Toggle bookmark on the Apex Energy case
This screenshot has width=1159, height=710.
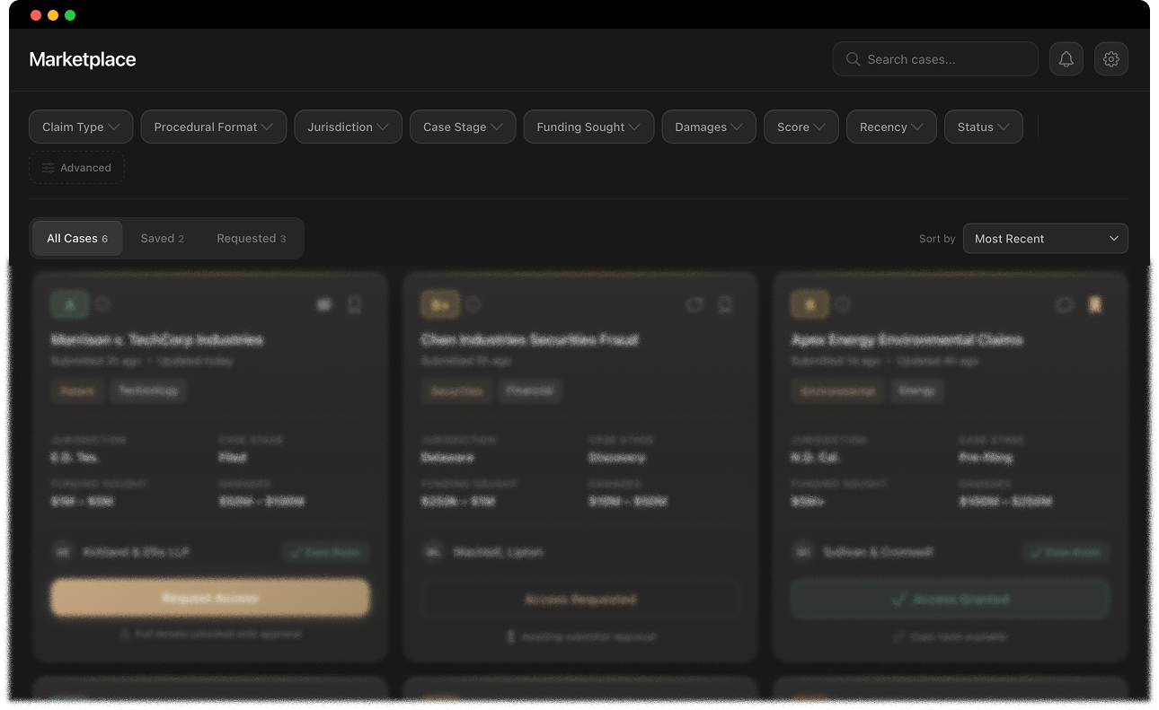(1094, 305)
